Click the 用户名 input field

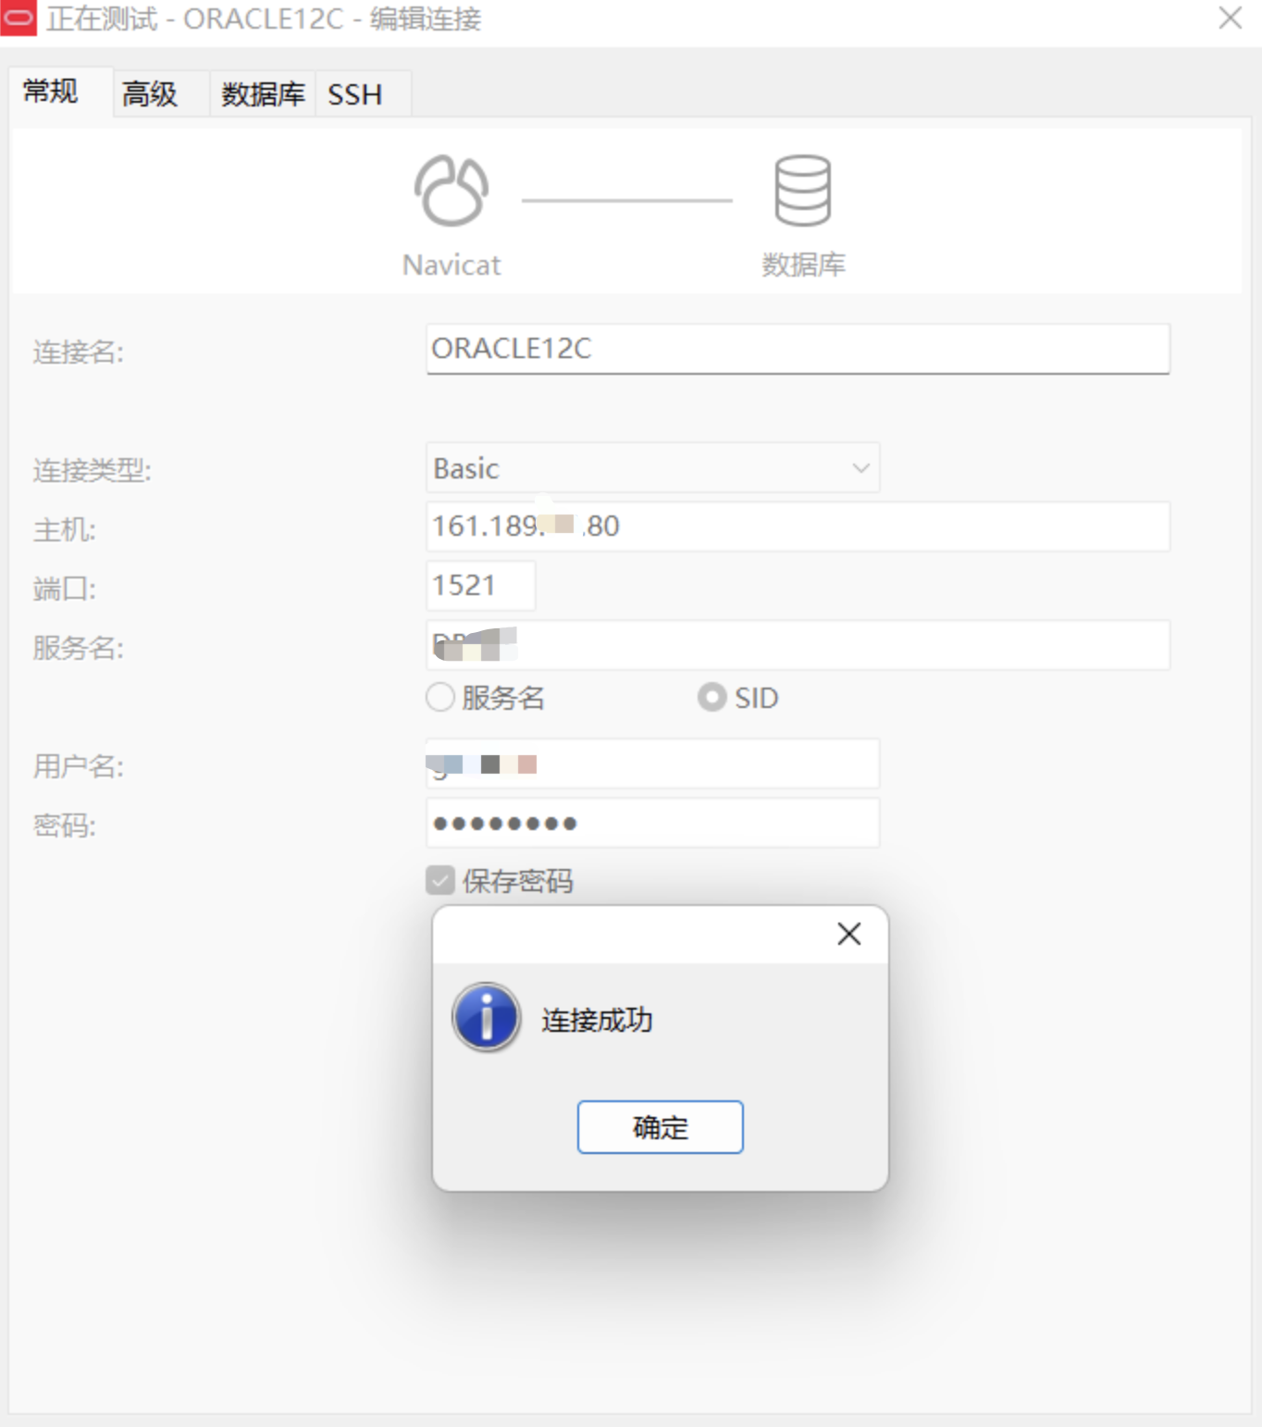tap(652, 763)
